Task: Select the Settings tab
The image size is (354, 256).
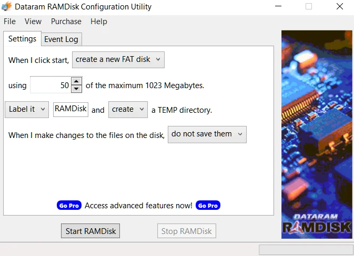Action: coord(22,39)
